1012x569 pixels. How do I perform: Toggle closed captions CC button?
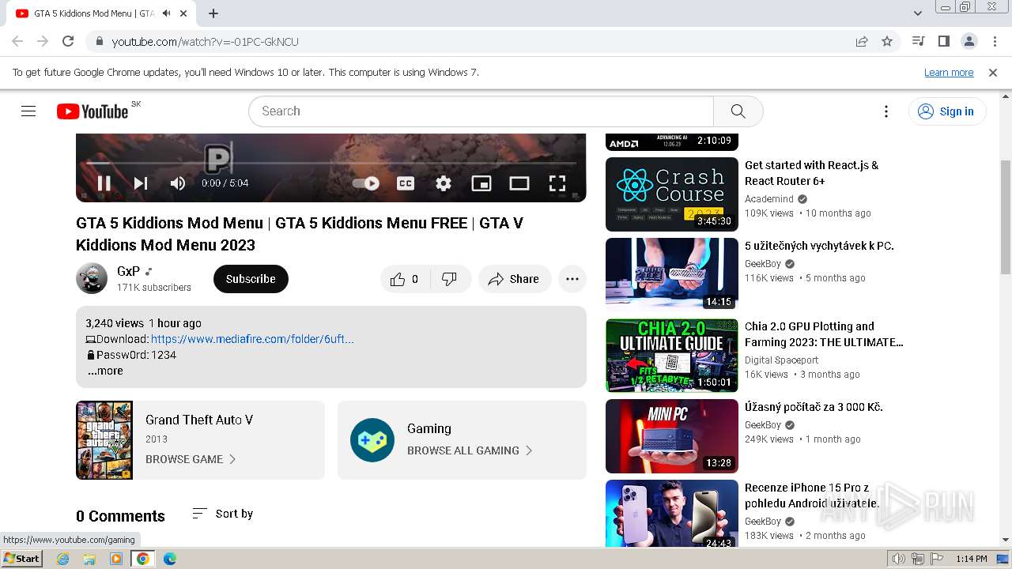point(406,183)
